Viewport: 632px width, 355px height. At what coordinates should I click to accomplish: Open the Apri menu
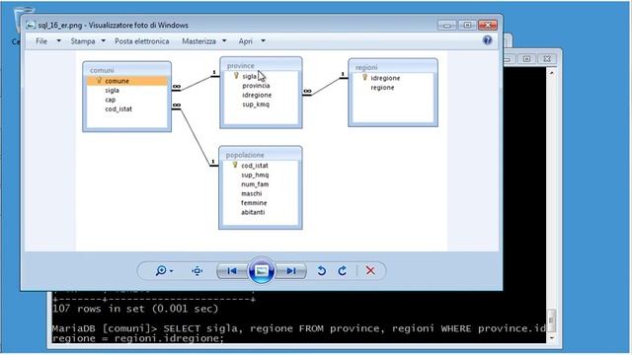click(x=245, y=41)
